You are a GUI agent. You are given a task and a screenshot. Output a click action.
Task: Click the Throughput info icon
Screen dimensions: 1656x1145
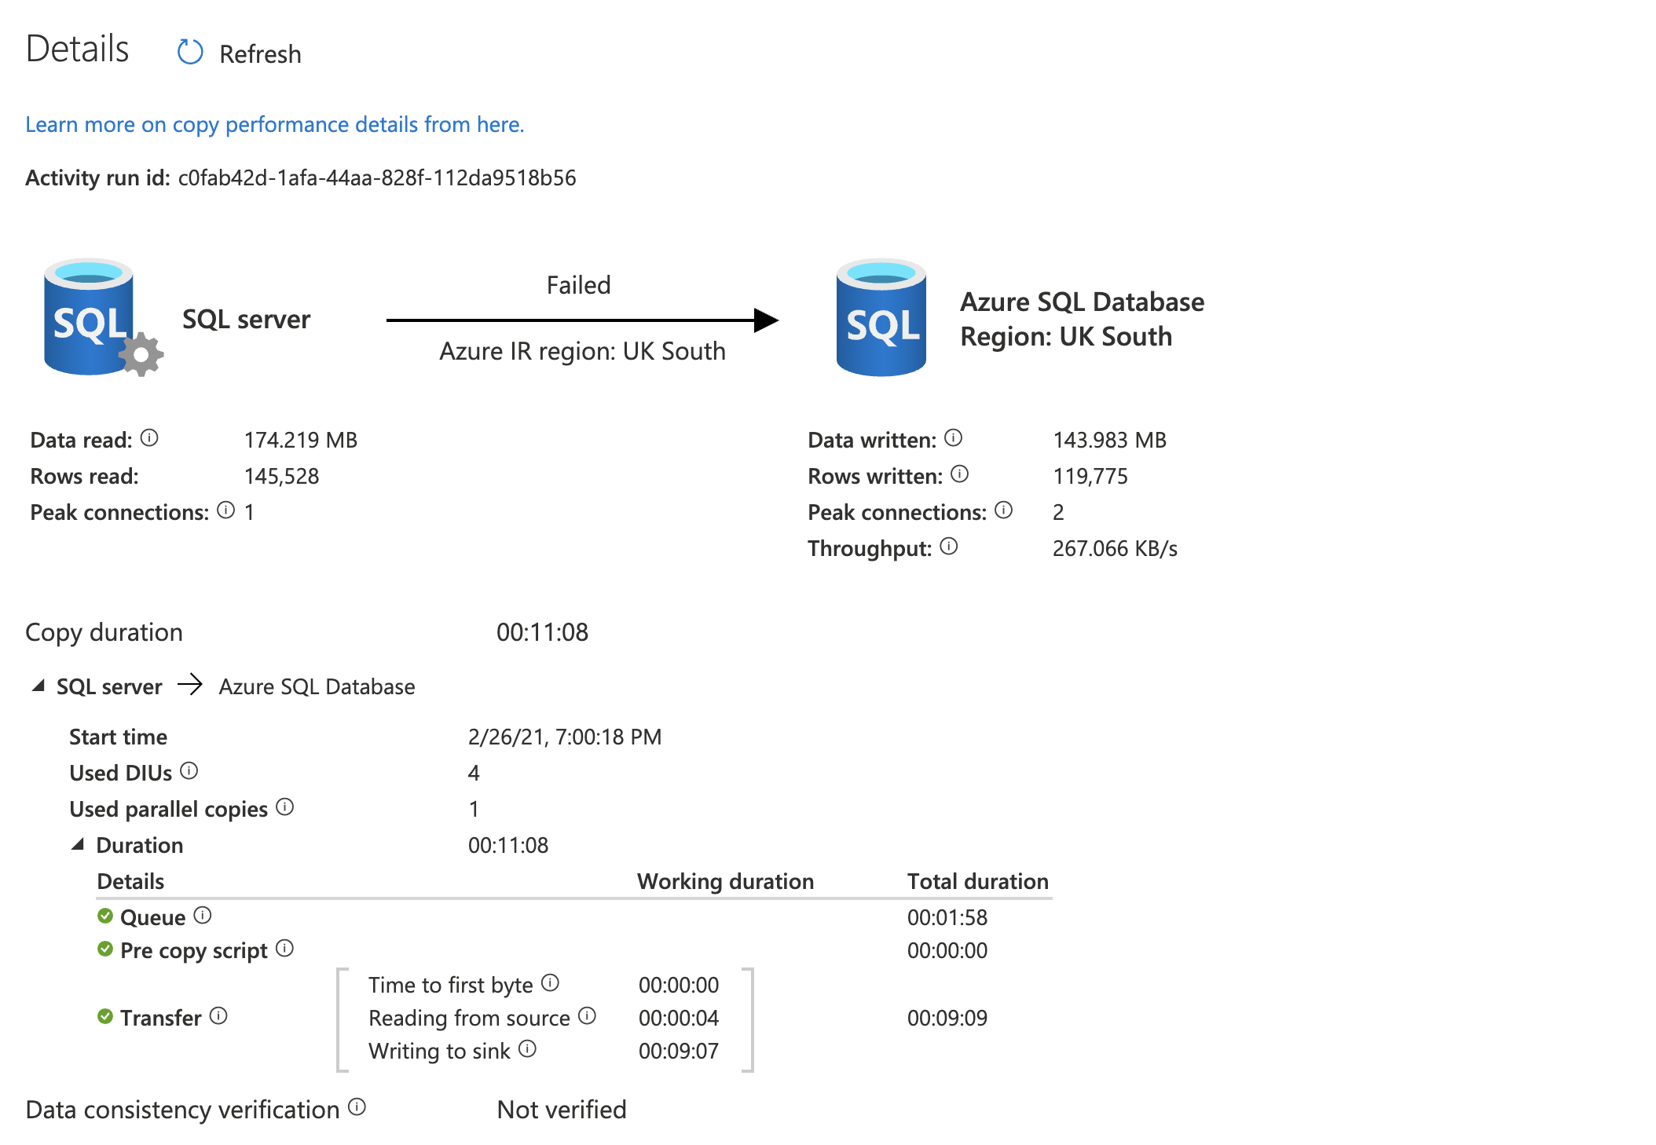[949, 547]
